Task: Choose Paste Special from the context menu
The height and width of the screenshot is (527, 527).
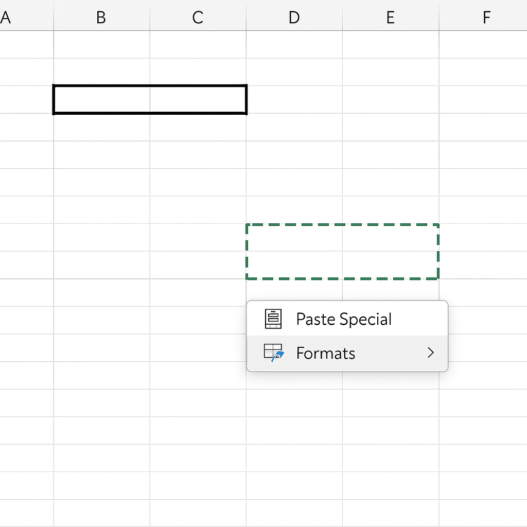Action: 344,319
